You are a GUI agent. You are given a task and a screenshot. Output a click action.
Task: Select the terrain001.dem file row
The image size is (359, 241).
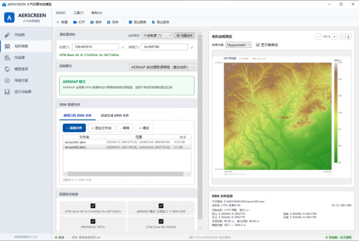[127, 142]
